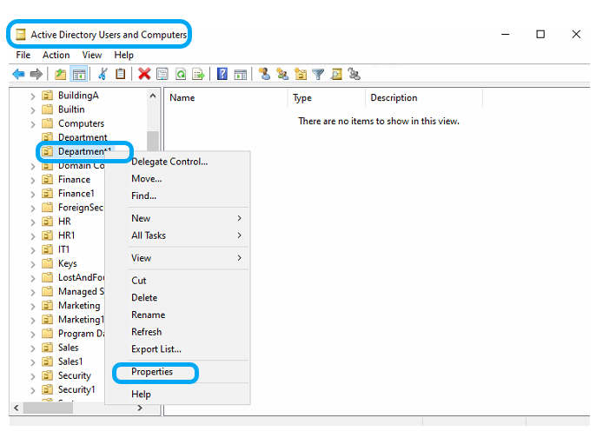Click tree pane horizontal scroll-right arrow
The image size is (596, 431).
click(x=140, y=408)
